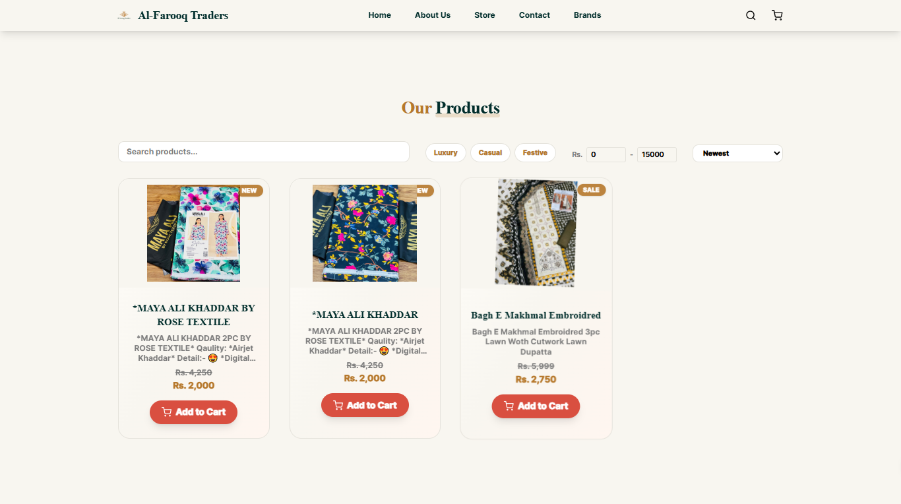Screen dimensions: 901x504
Task: Open the shopping cart icon in header
Action: [x=777, y=15]
